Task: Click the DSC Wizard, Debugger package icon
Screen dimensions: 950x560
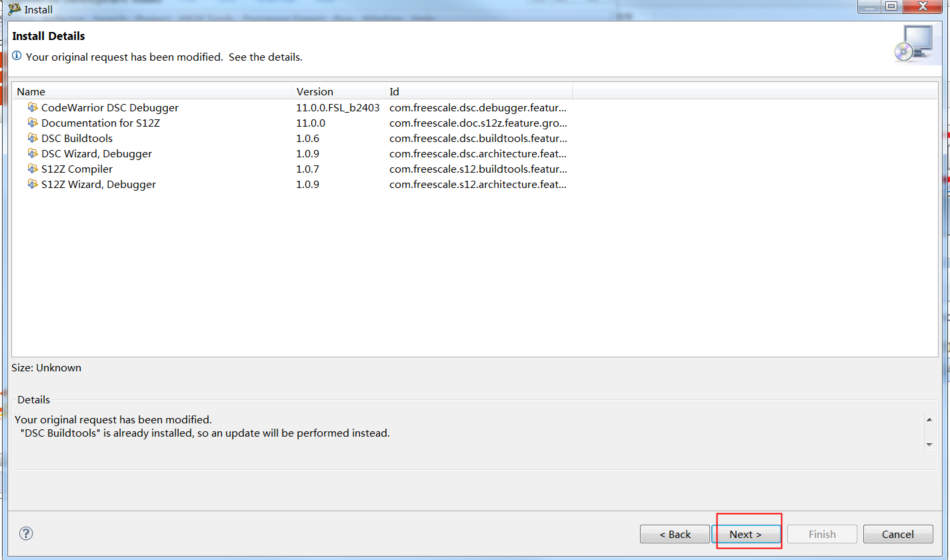Action: click(x=33, y=153)
